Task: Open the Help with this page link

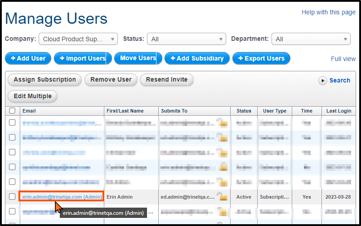Action: 329,12
